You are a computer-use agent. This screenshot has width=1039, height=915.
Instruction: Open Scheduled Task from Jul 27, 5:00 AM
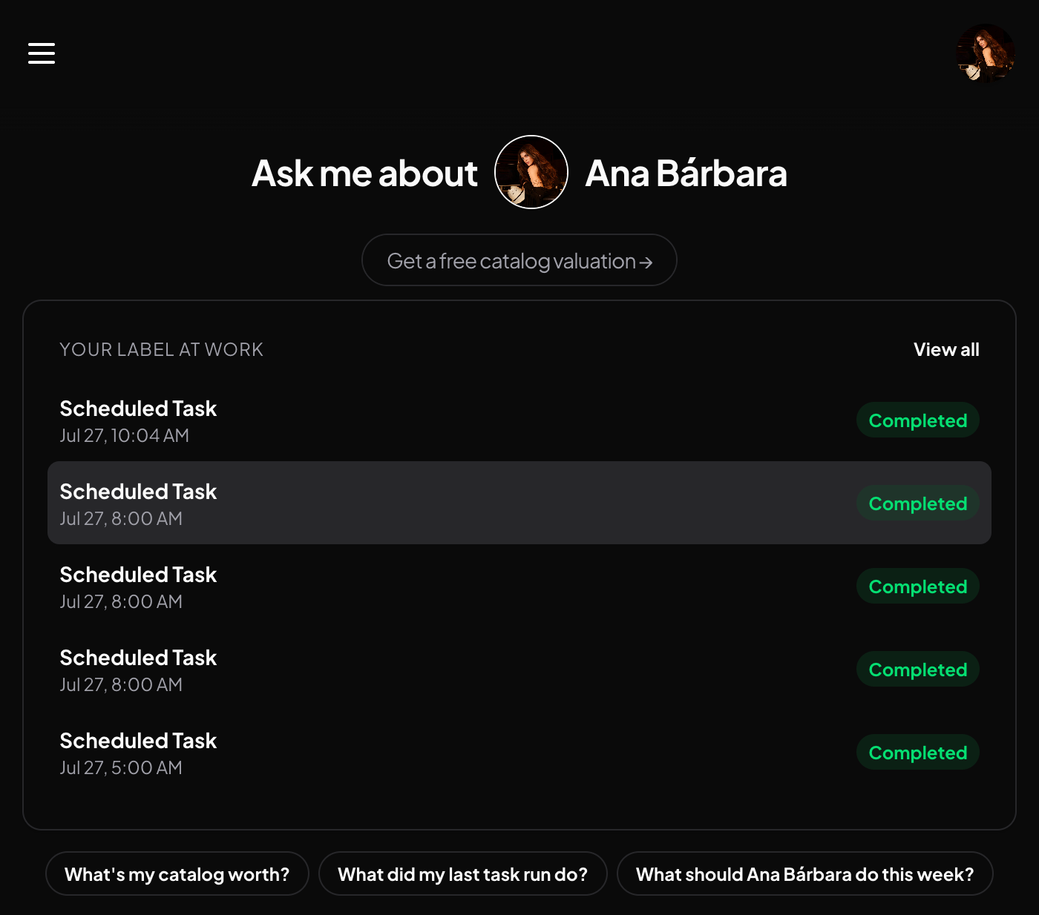point(519,753)
